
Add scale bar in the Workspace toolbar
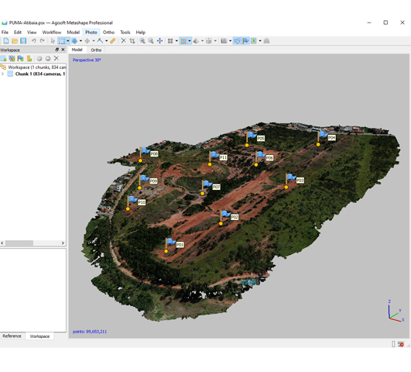coord(29,58)
